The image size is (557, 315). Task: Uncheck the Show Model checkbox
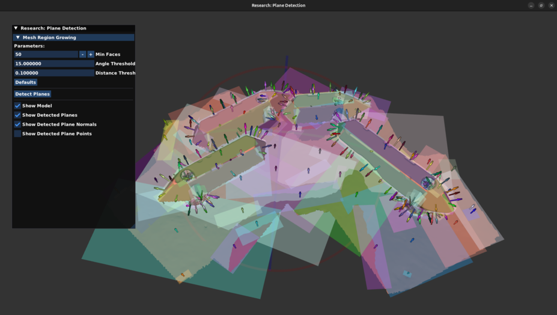[17, 106]
